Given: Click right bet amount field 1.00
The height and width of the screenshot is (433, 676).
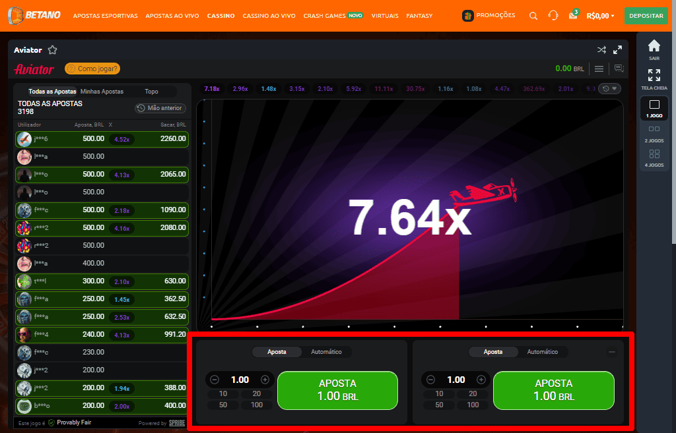Looking at the screenshot, I should 456,380.
